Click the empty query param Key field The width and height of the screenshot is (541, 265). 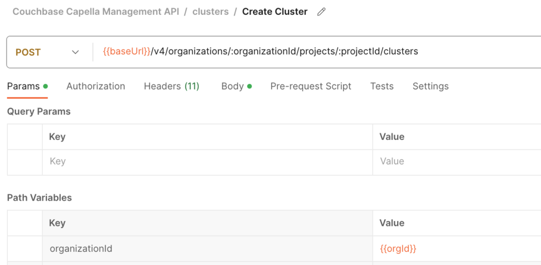click(x=207, y=162)
